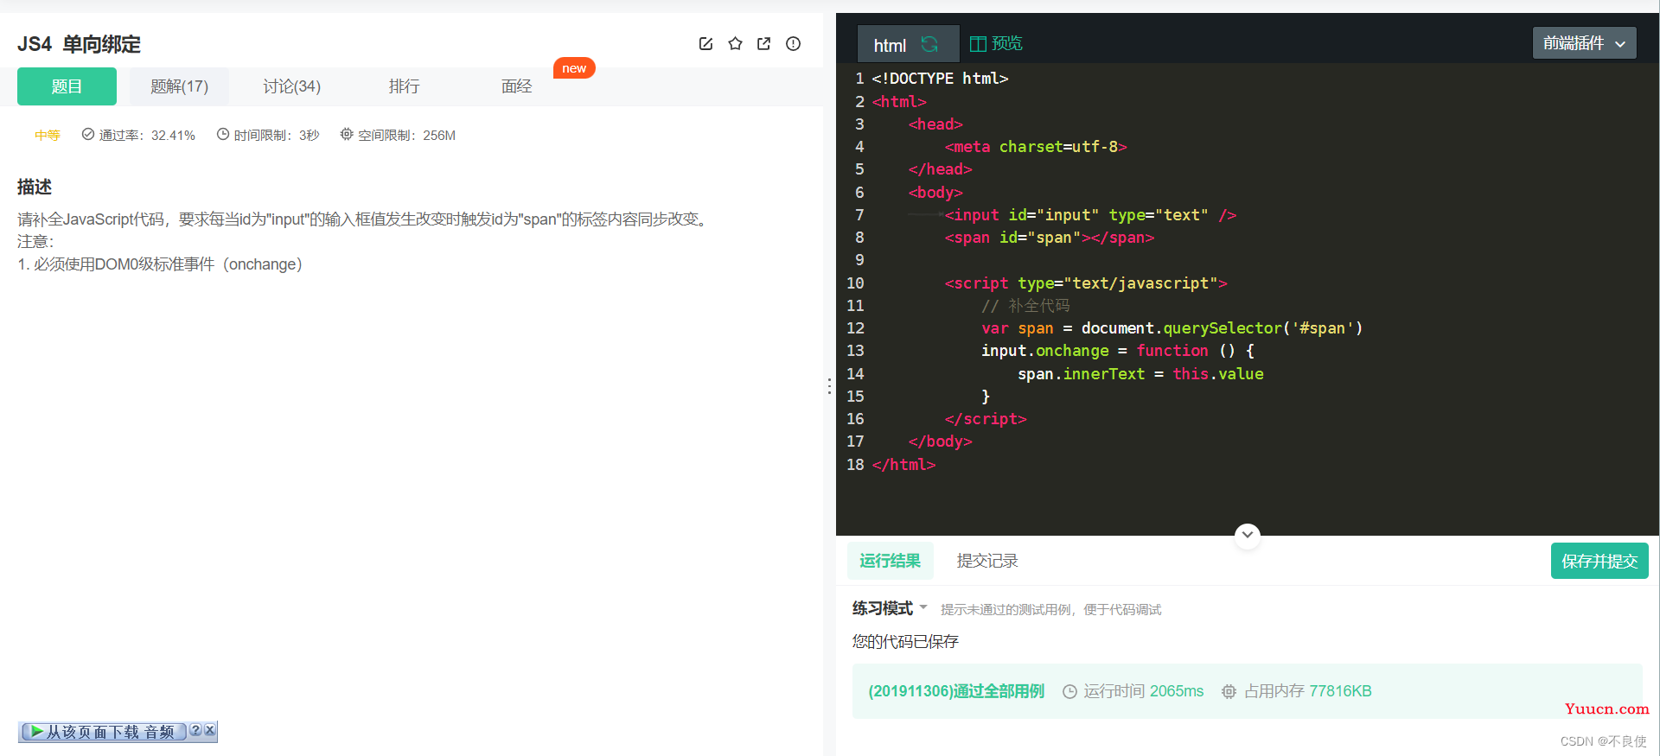The width and height of the screenshot is (1660, 756).
Task: Open the 题解(17) tab
Action: click(179, 86)
